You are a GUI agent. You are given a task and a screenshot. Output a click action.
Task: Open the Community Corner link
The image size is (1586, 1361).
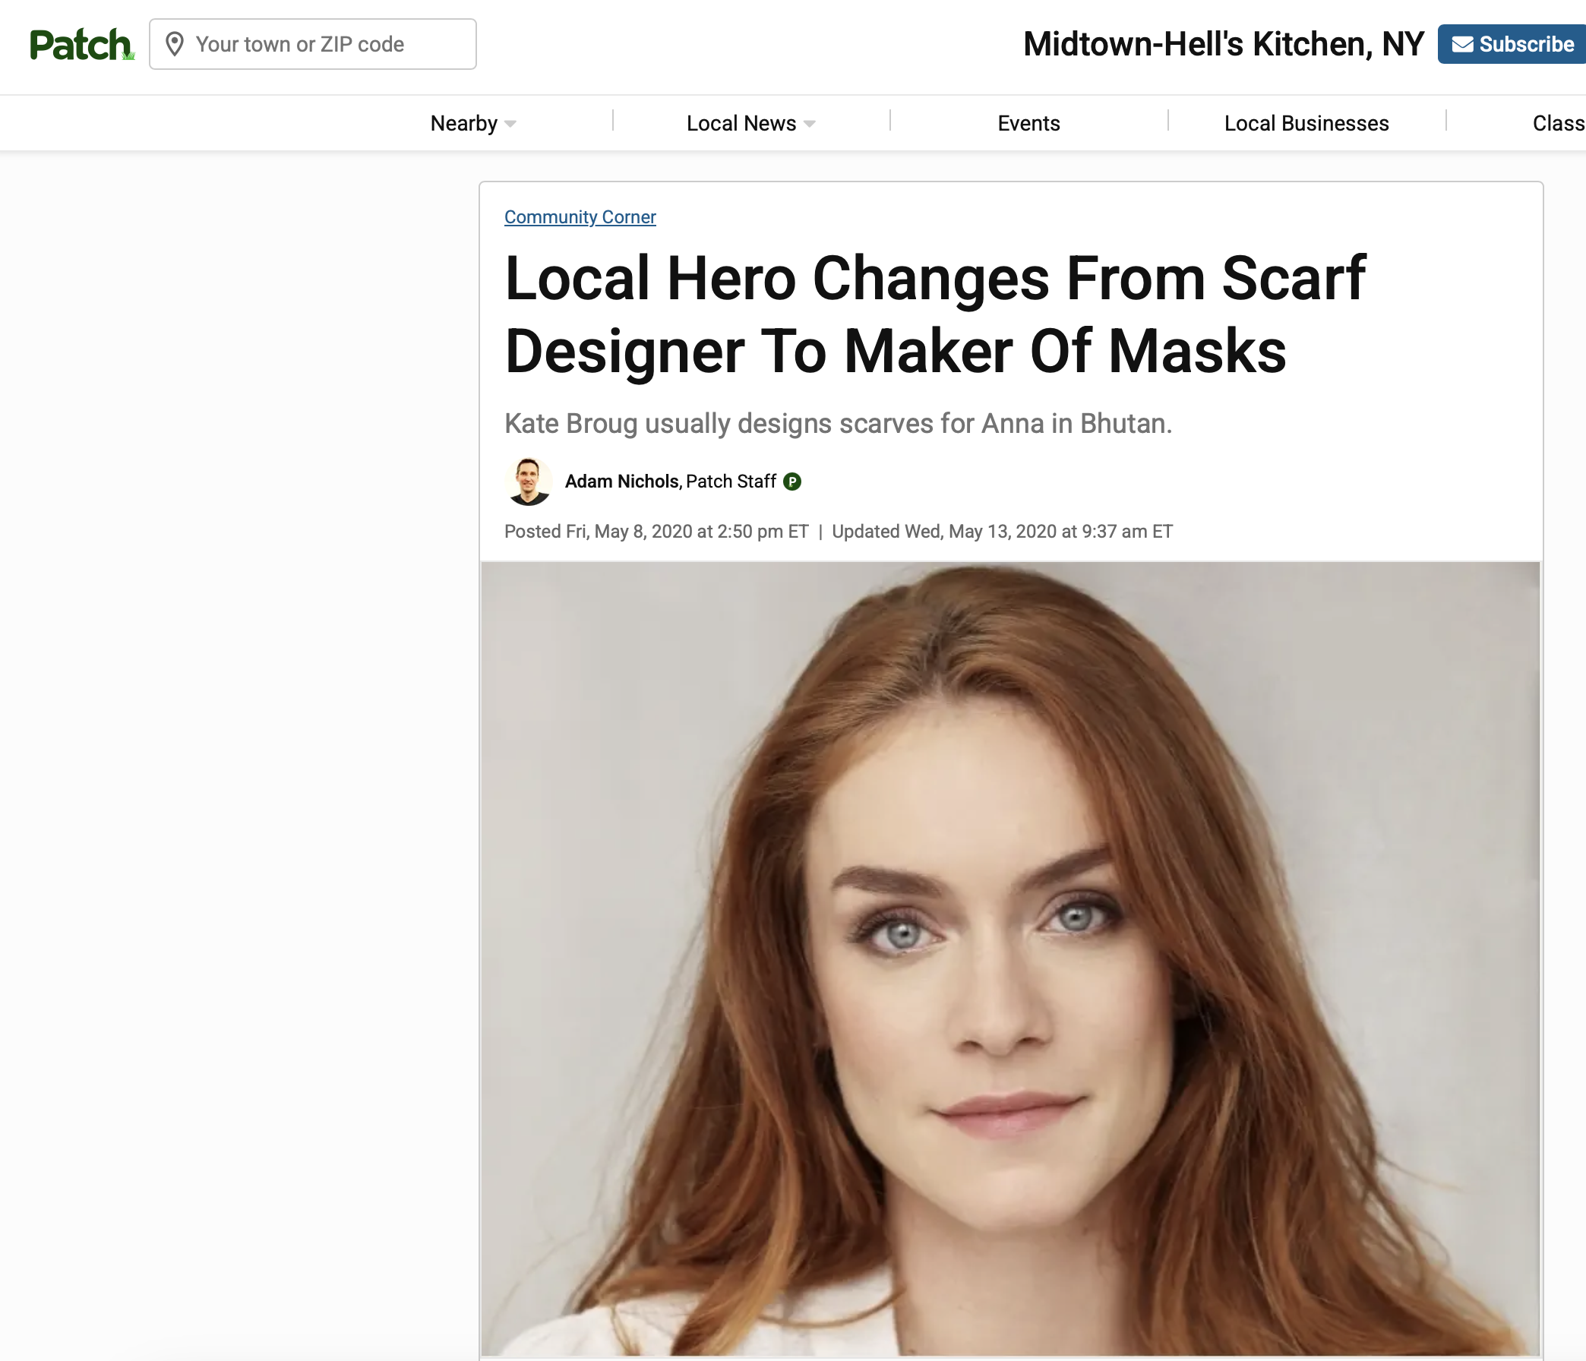tap(580, 217)
